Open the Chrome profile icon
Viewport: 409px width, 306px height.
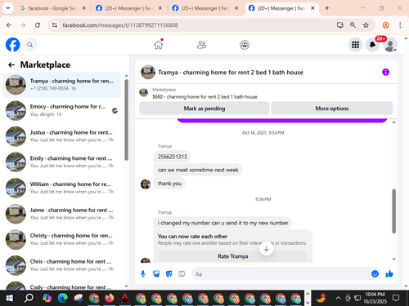click(x=386, y=25)
